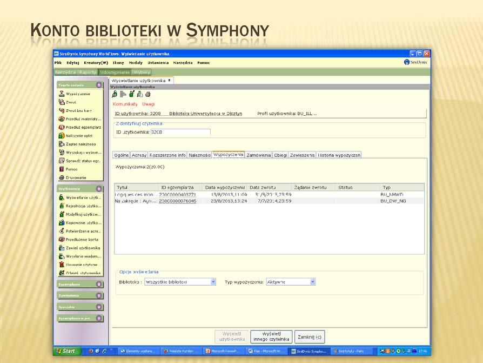Click the Komunikaty link
This screenshot has height=363, width=483.
point(125,104)
